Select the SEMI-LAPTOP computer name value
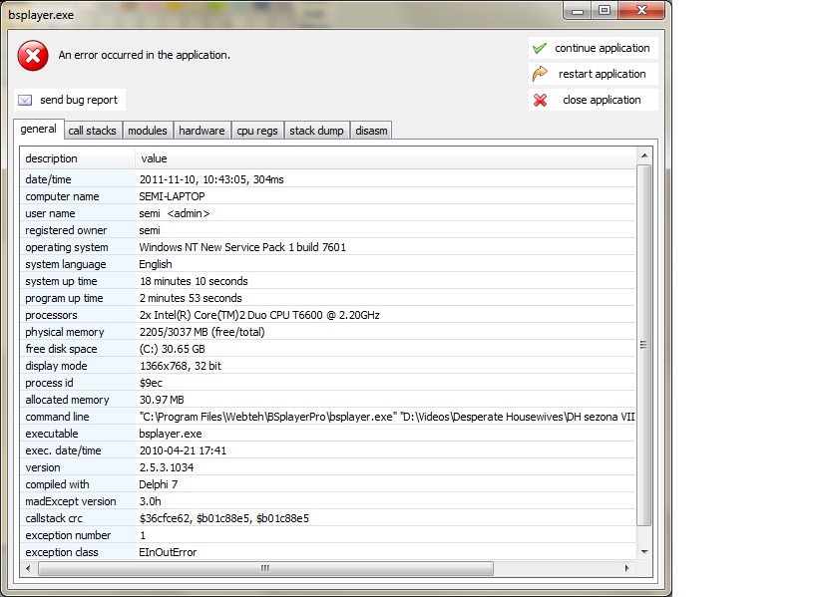This screenshot has width=817, height=597. click(172, 196)
